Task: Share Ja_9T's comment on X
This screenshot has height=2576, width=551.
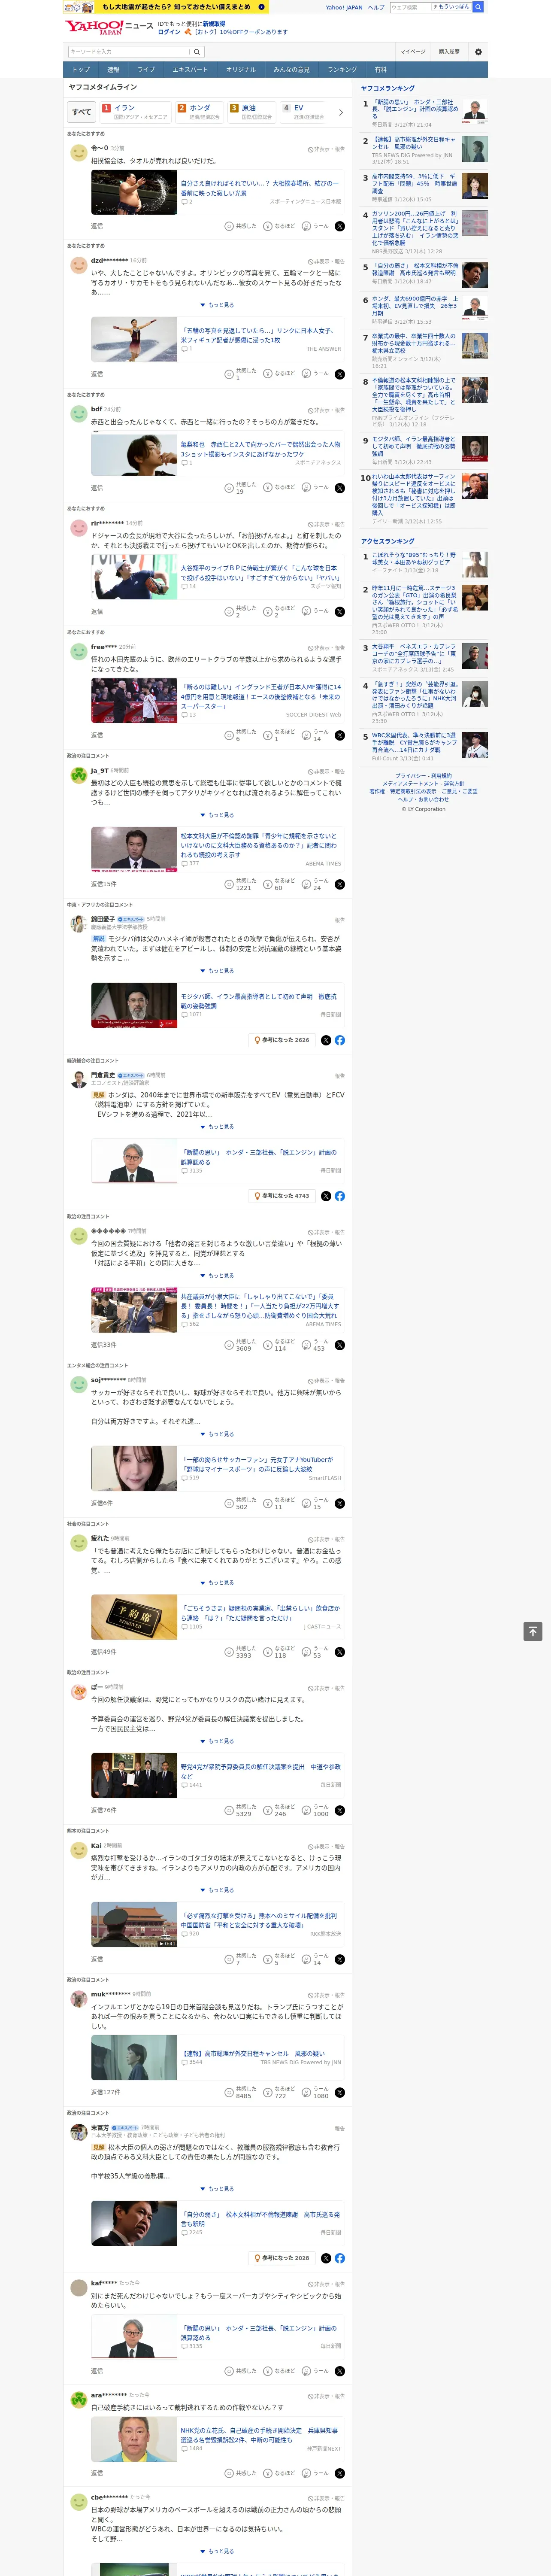Action: (340, 884)
